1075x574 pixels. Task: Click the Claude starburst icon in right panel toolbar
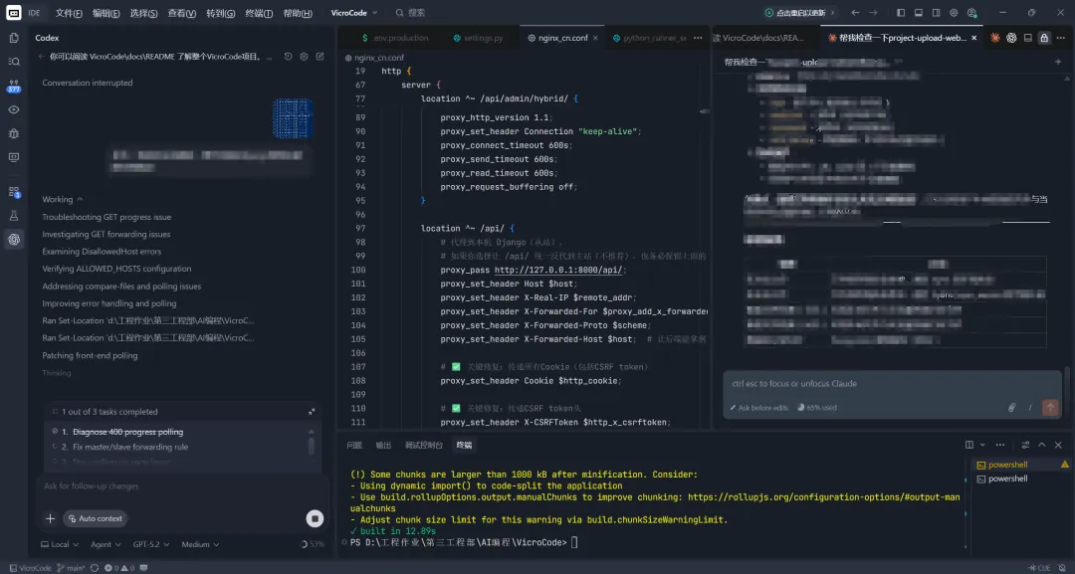point(994,39)
